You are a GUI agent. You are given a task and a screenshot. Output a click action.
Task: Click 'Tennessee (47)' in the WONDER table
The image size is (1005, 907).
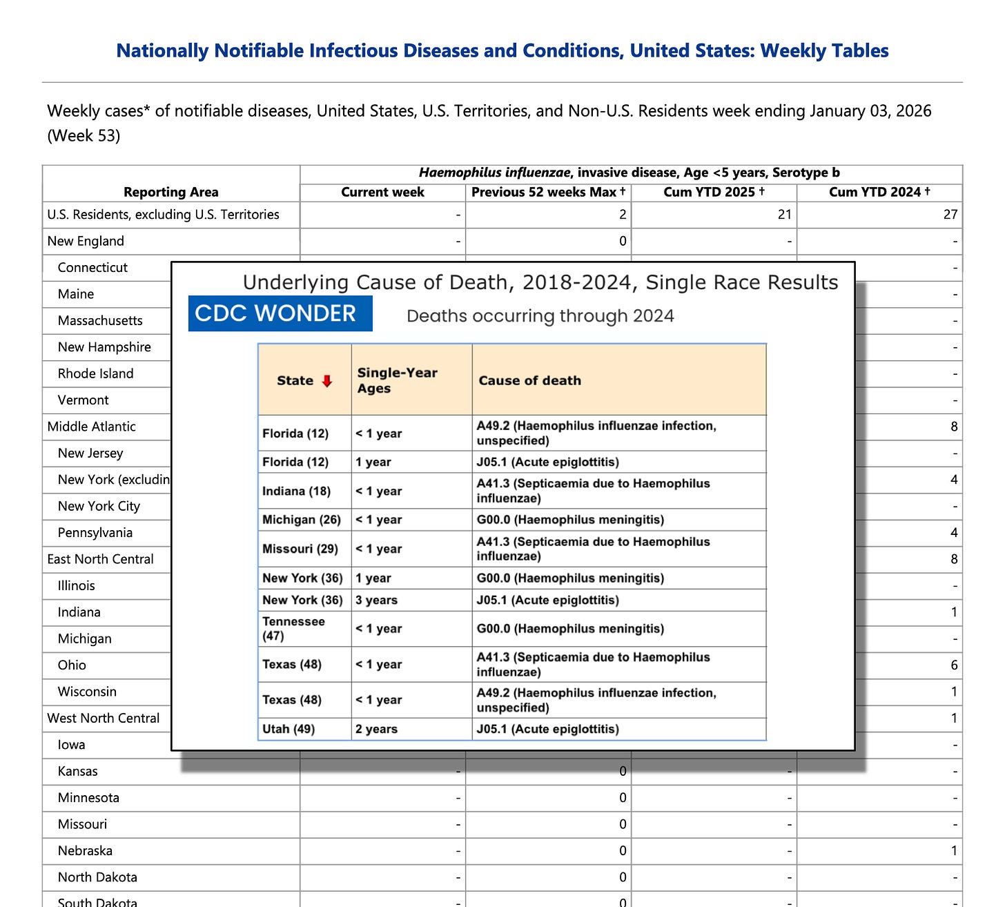pos(293,628)
